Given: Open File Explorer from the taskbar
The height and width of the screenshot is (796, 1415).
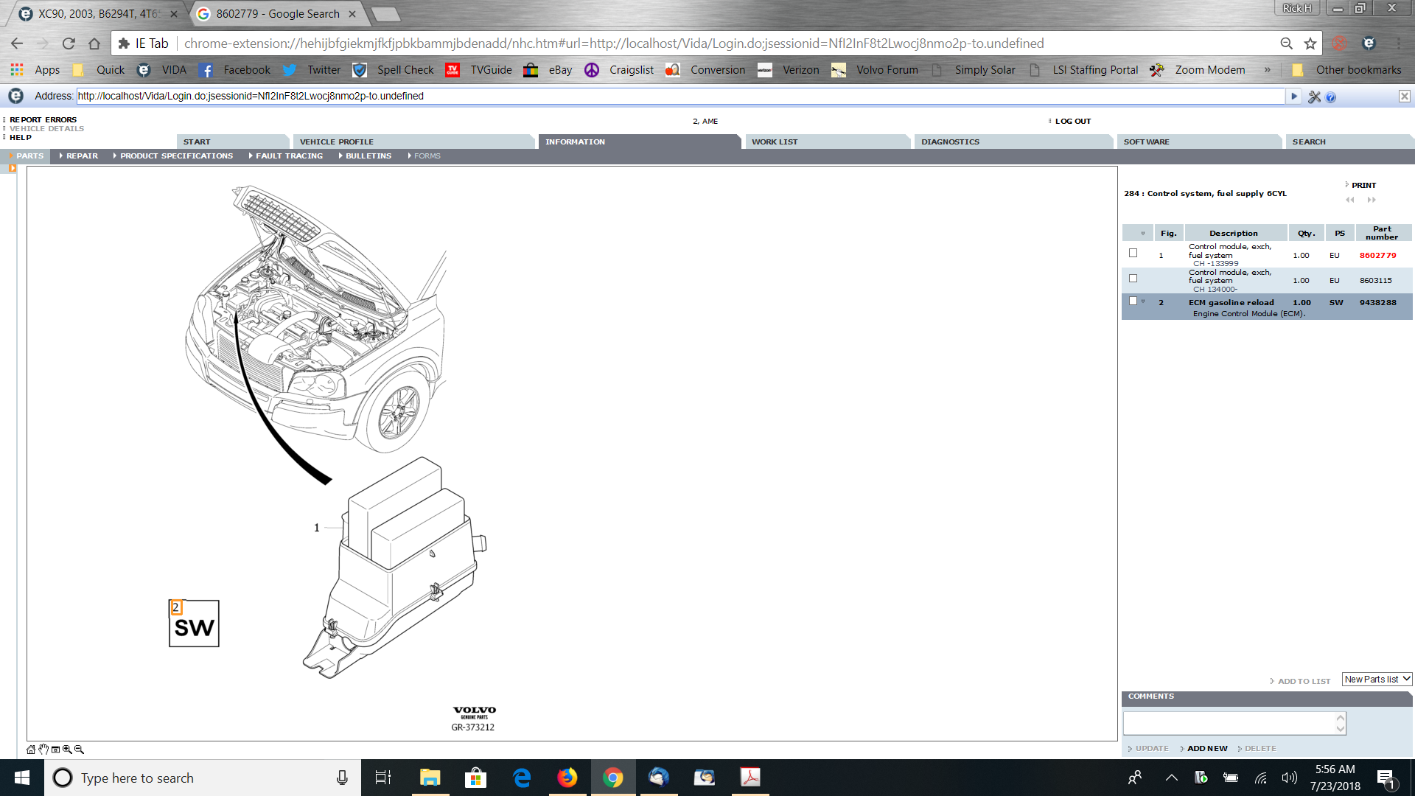Looking at the screenshot, I should (430, 778).
